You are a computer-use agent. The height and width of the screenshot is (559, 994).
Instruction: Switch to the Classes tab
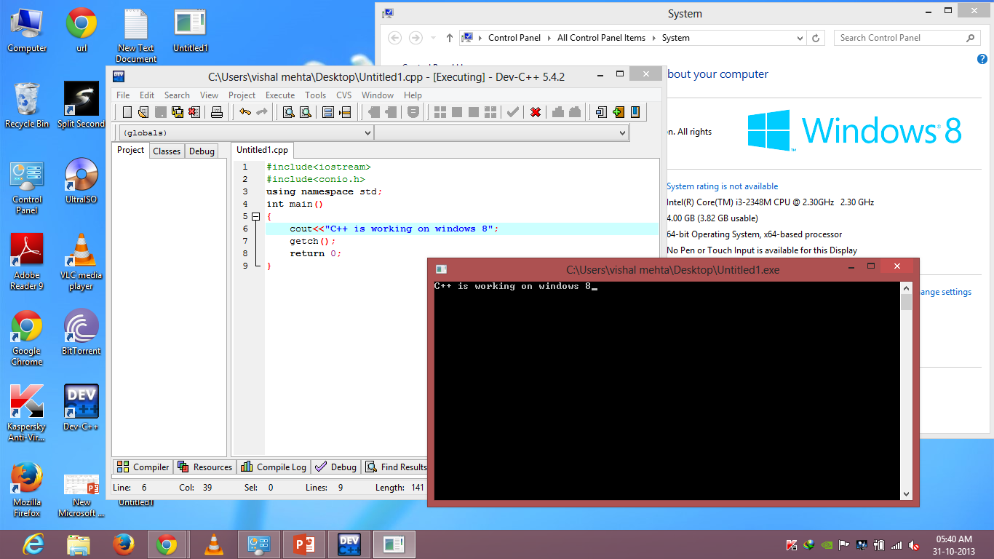click(x=167, y=151)
